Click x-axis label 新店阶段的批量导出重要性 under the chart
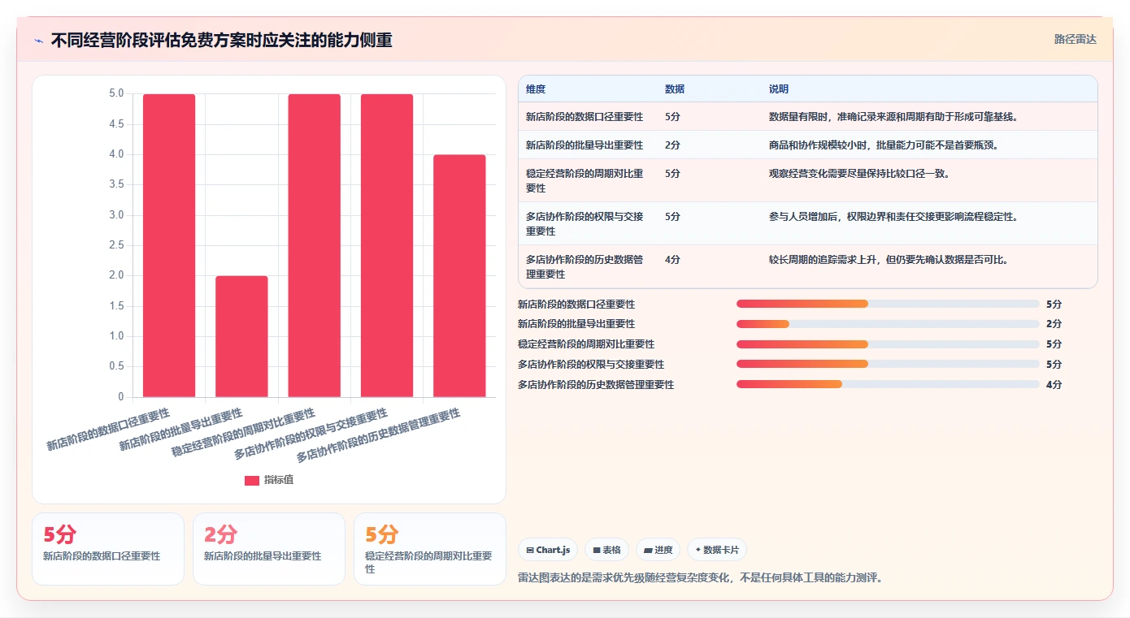The height and width of the screenshot is (618, 1130). (x=180, y=429)
